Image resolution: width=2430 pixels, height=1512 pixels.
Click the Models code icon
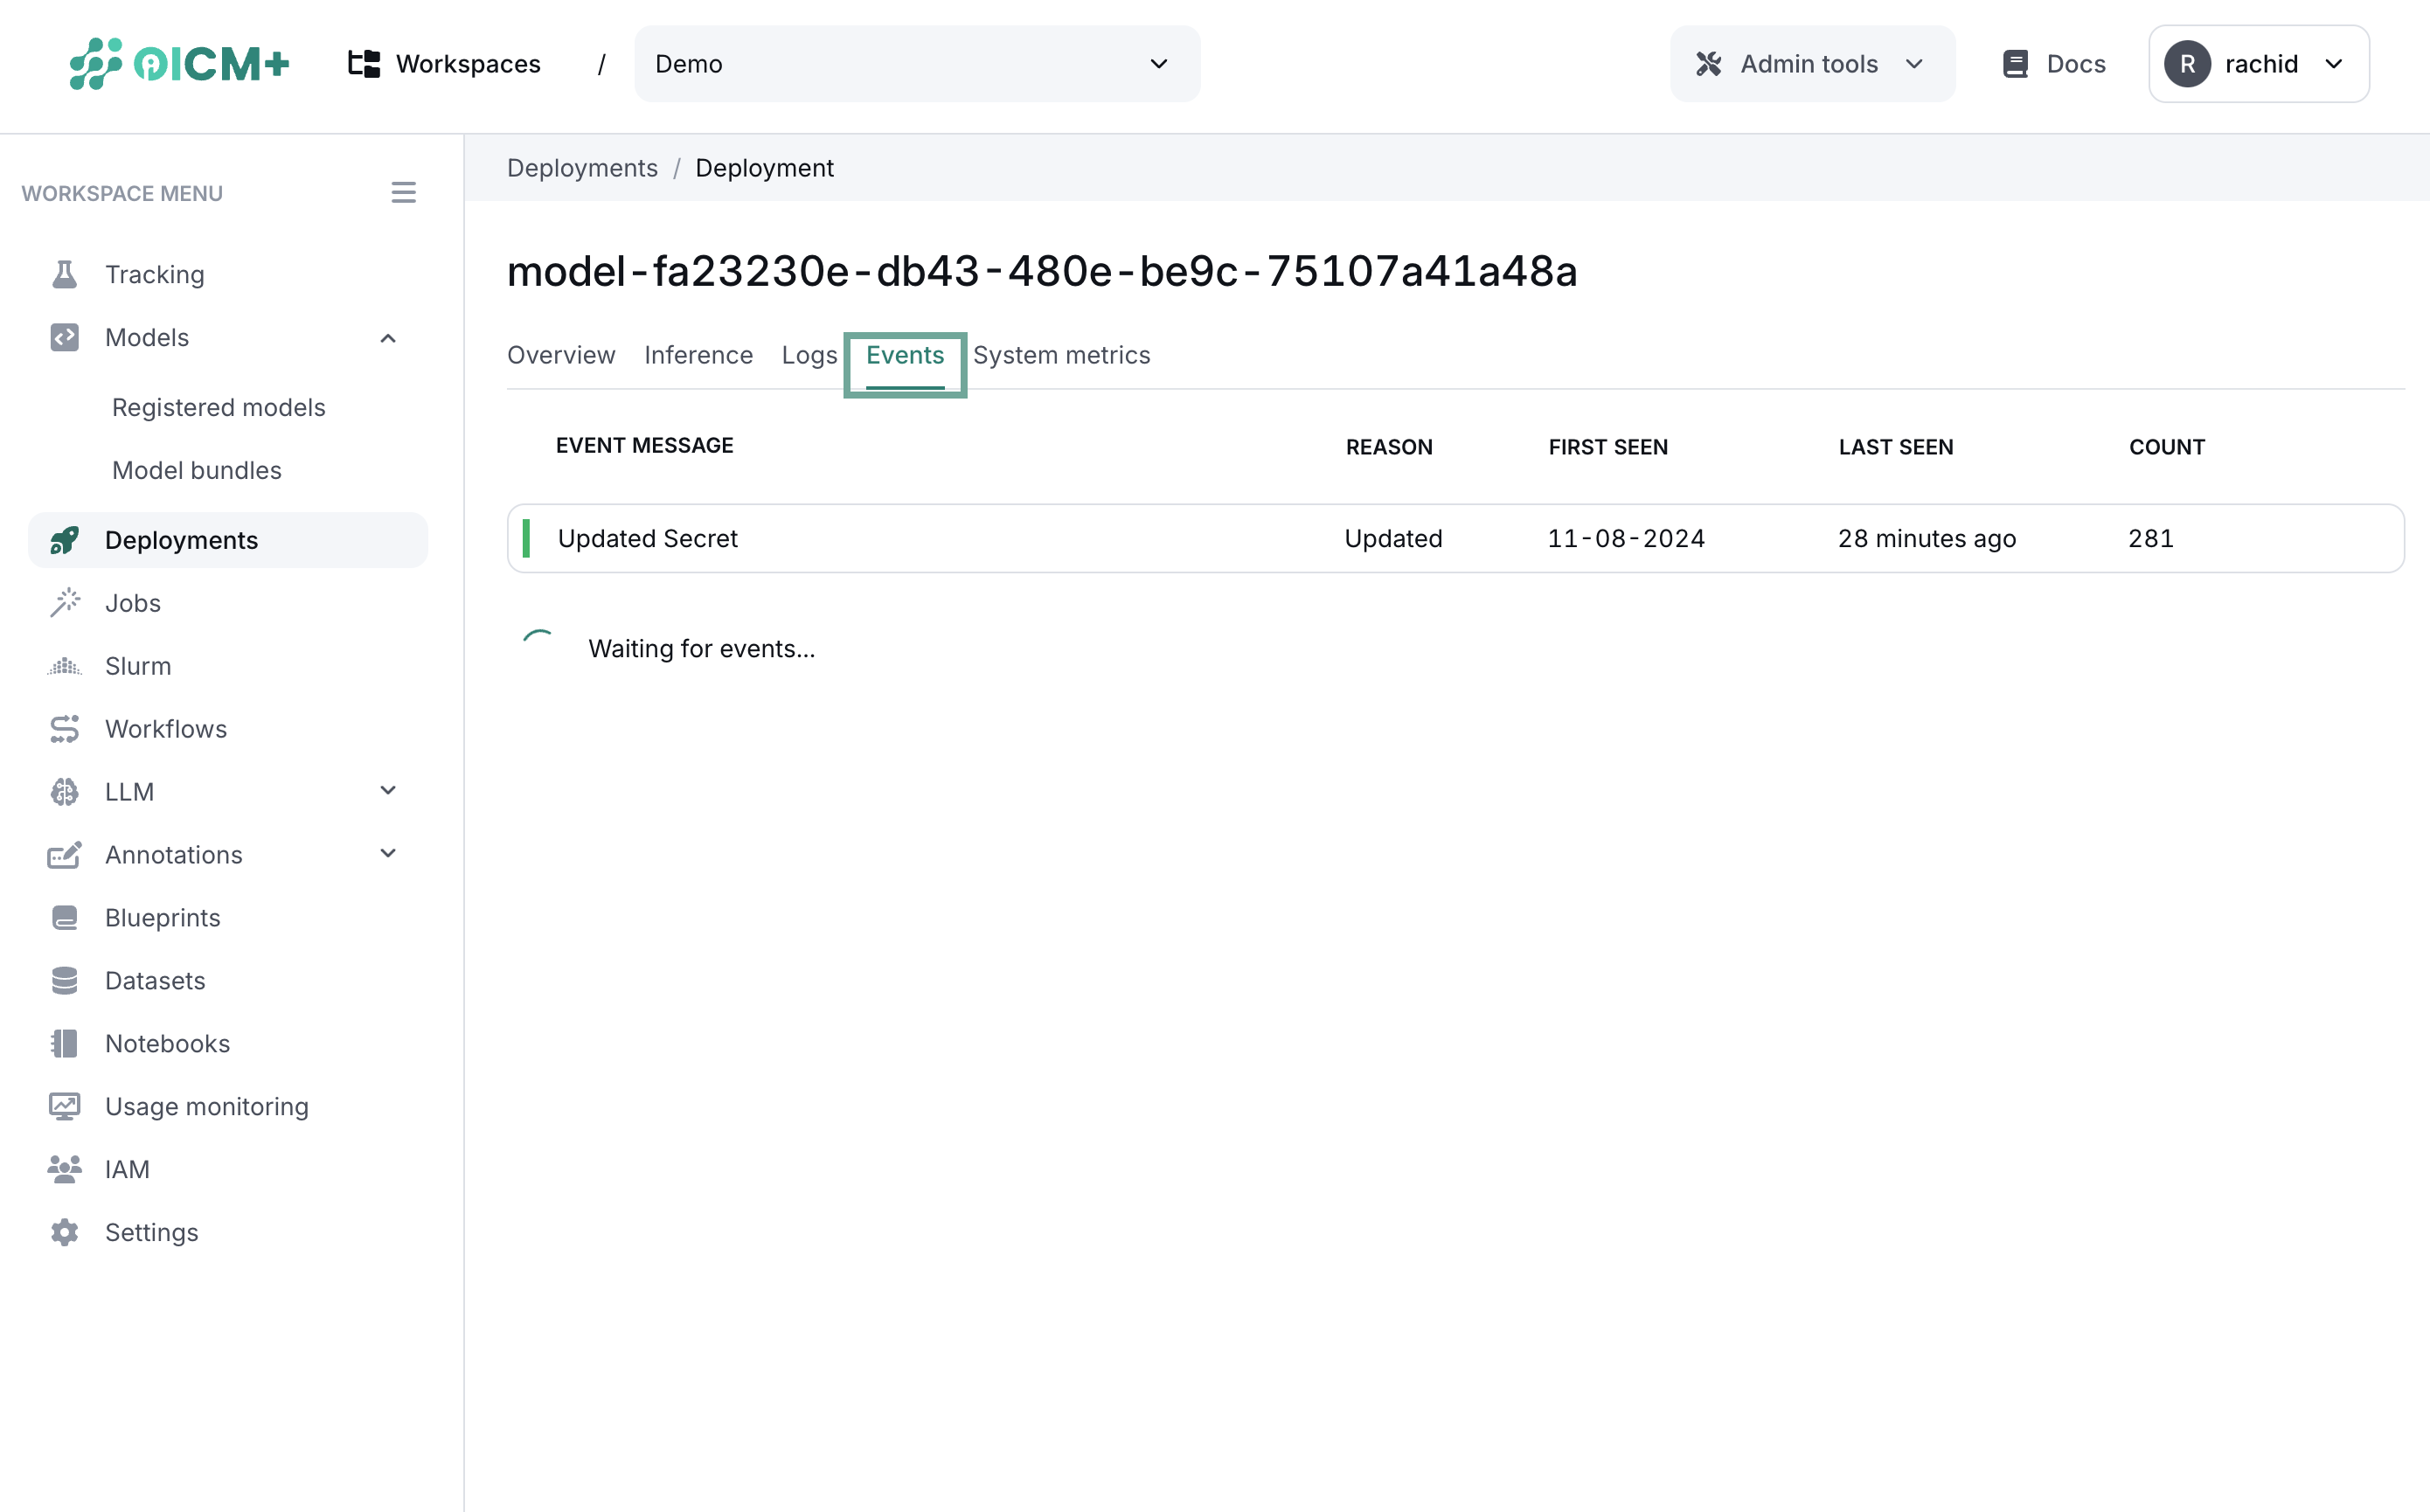click(x=64, y=338)
